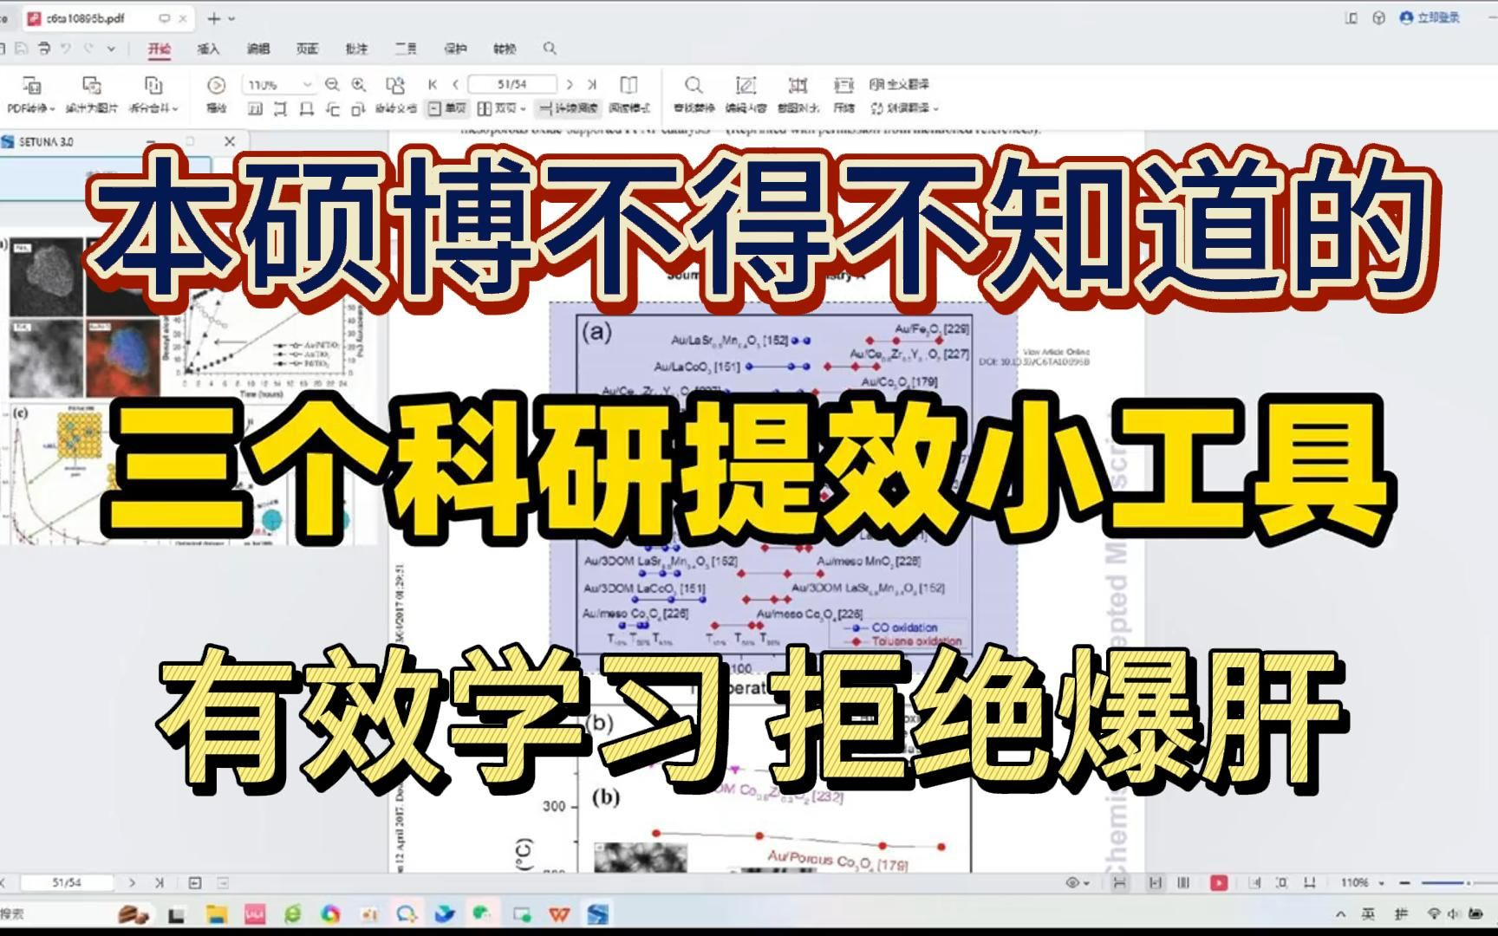This screenshot has width=1498, height=936.
Task: Zoom out with the minus magnifier
Action: [332, 84]
